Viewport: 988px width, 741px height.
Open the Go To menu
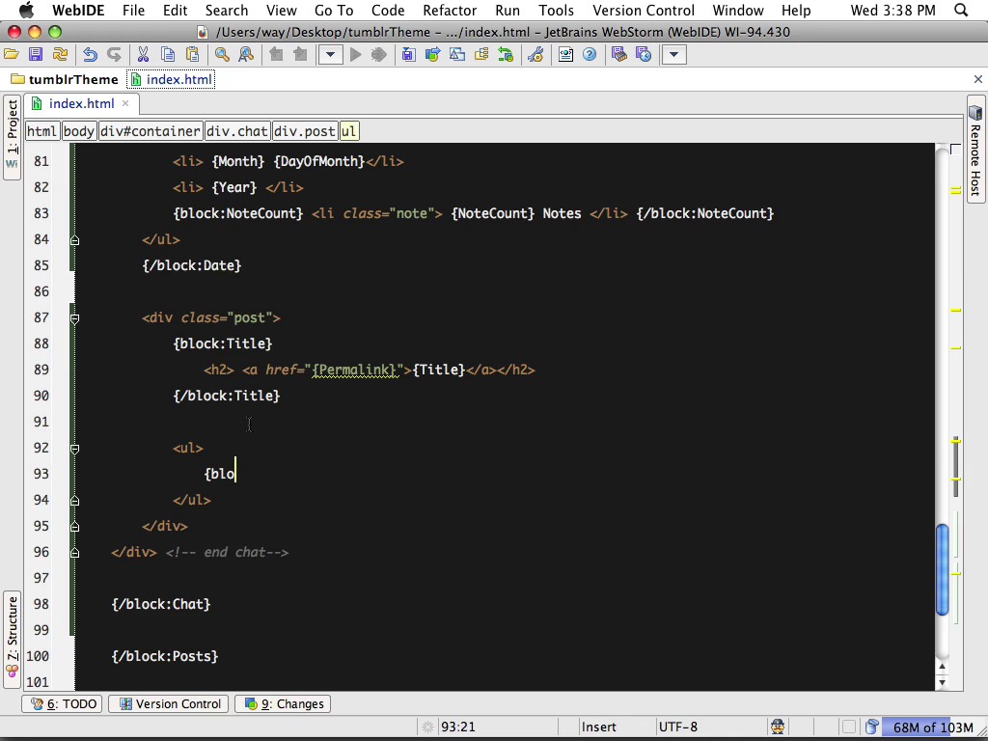(334, 10)
